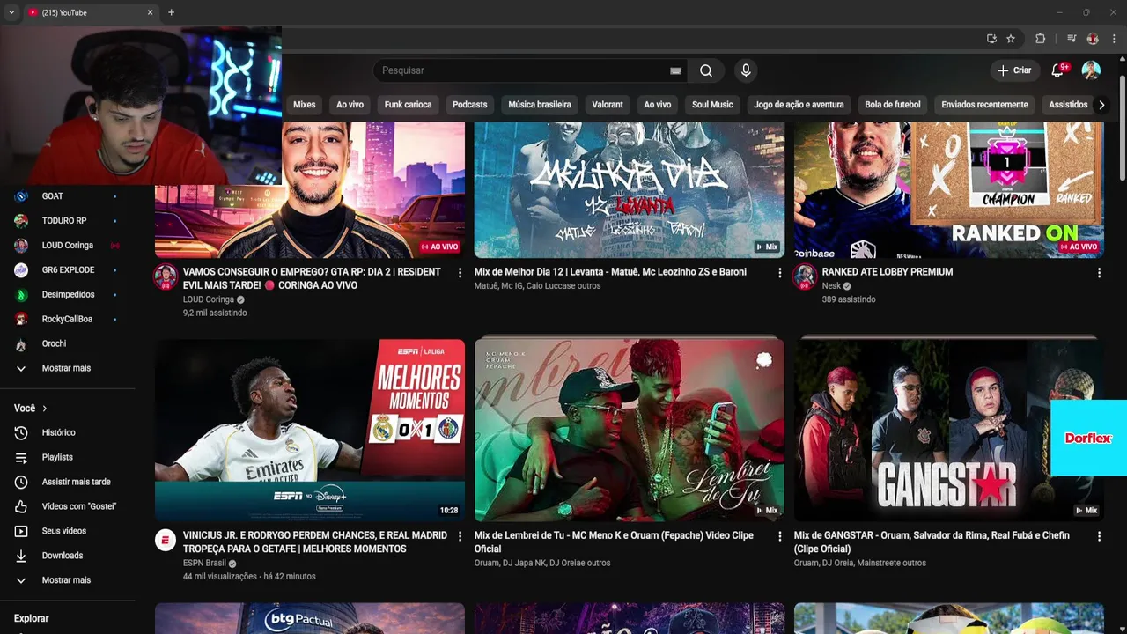Open notifications bell
Viewport: 1127px width, 634px height.
[1057, 70]
